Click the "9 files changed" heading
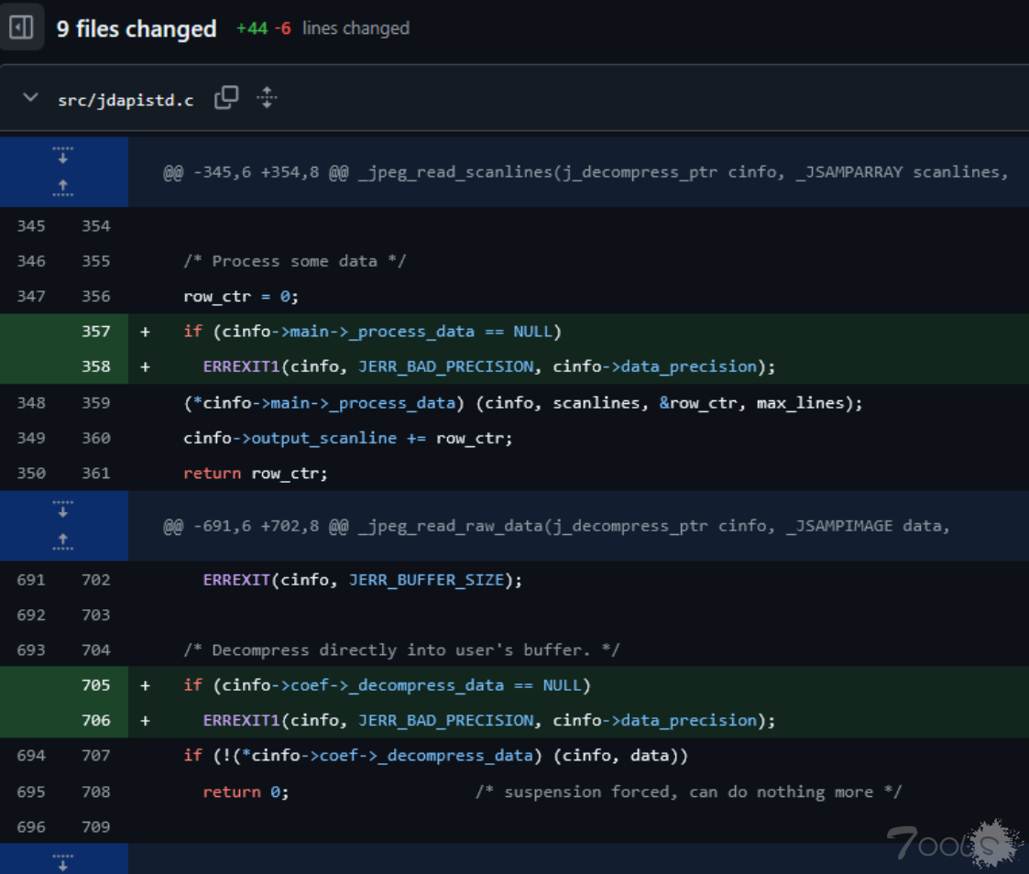This screenshot has width=1029, height=874. coord(137,29)
